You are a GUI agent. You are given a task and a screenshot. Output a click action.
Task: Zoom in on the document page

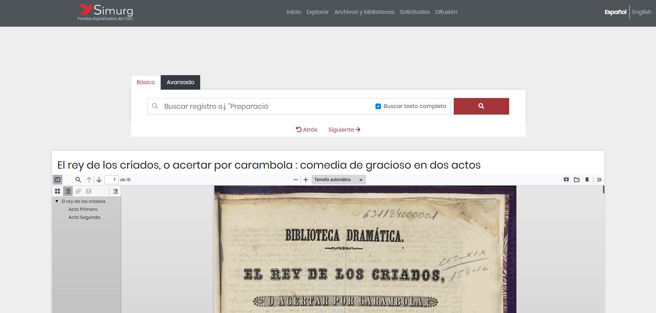pyautogui.click(x=306, y=180)
